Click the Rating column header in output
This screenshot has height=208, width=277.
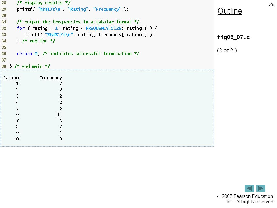point(11,78)
